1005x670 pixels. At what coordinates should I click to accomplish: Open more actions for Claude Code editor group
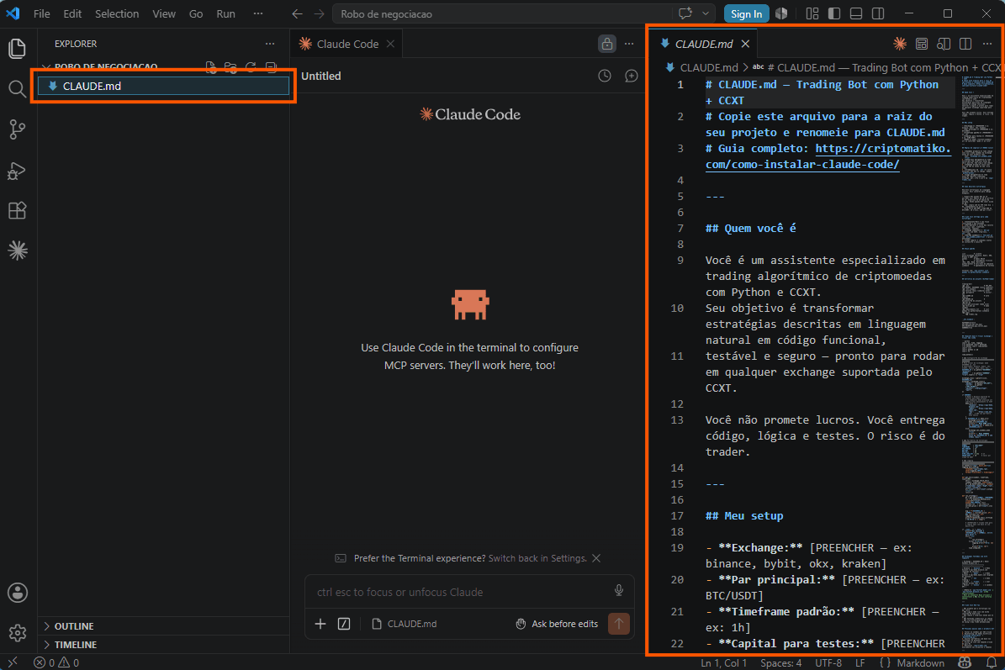pyautogui.click(x=629, y=44)
